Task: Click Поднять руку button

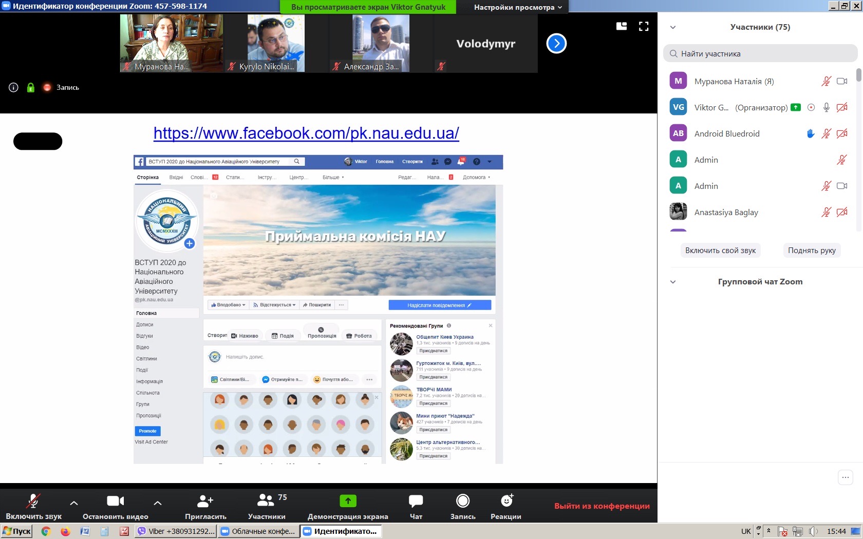Action: [812, 251]
